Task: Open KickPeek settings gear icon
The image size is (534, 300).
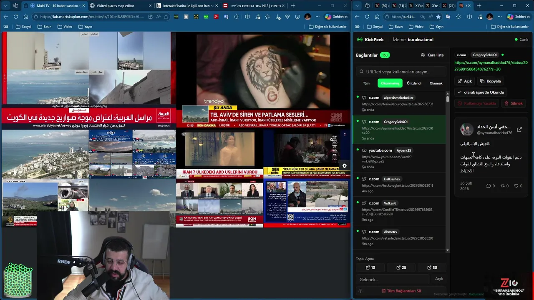Action: [360, 291]
